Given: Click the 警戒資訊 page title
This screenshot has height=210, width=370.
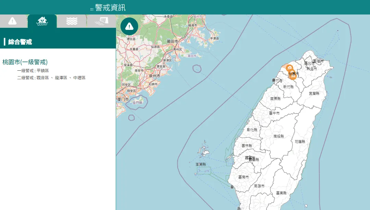Looking at the screenshot, I should point(110,8).
